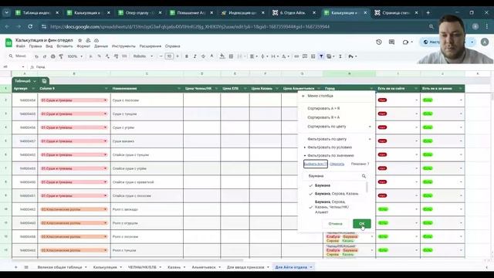
Task: Toggle bold formatting
Action: click(x=187, y=56)
